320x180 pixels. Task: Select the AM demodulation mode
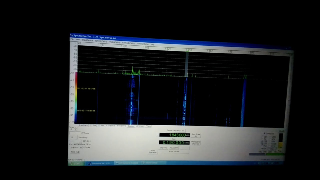[262, 137]
